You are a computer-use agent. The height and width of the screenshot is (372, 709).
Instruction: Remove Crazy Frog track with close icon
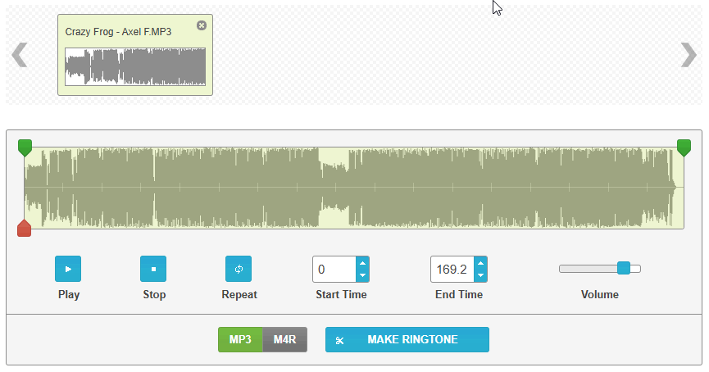coord(202,25)
